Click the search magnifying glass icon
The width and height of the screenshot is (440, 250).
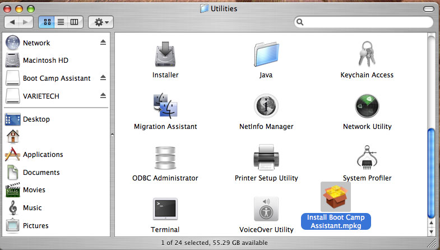pyautogui.click(x=300, y=22)
